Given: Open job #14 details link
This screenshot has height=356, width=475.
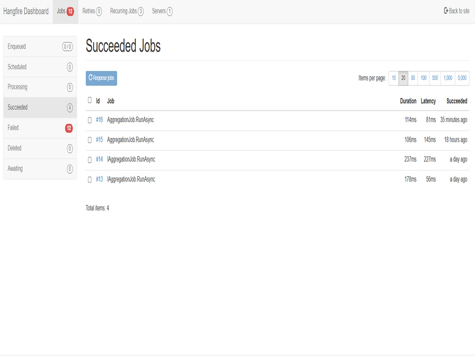Looking at the screenshot, I should 99,159.
